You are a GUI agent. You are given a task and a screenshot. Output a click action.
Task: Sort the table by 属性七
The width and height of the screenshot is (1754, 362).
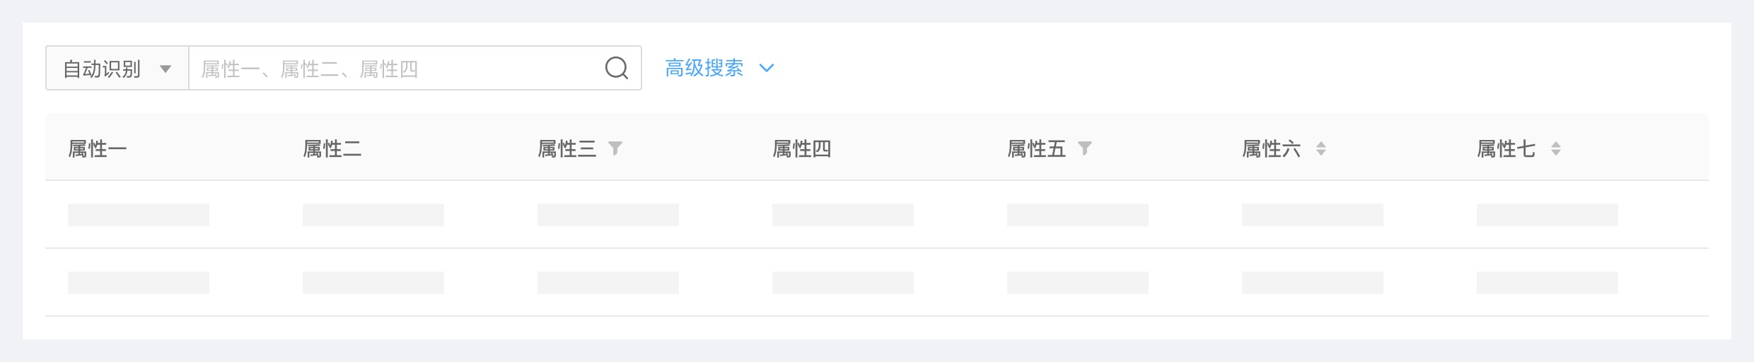[x=1555, y=148]
